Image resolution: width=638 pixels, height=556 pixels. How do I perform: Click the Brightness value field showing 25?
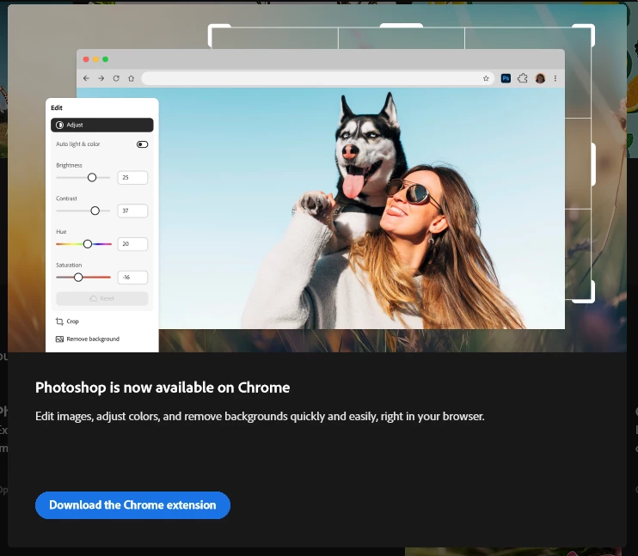pos(132,177)
